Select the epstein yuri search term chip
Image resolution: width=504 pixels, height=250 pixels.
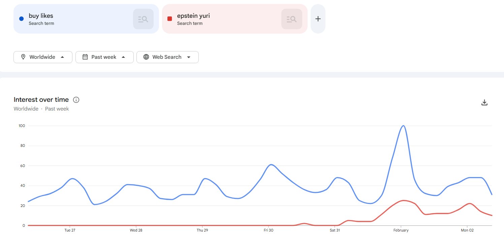click(x=234, y=19)
